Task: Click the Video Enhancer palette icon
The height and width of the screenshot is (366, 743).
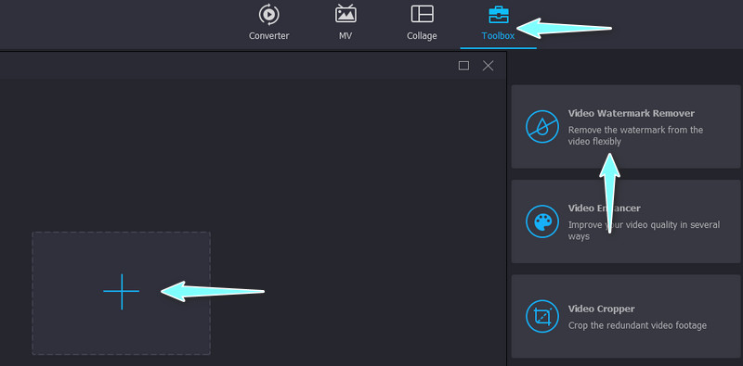Action: [x=542, y=221]
